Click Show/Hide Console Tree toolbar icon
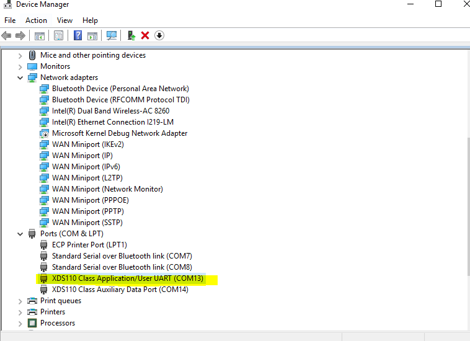Image resolution: width=470 pixels, height=341 pixels. (x=39, y=36)
